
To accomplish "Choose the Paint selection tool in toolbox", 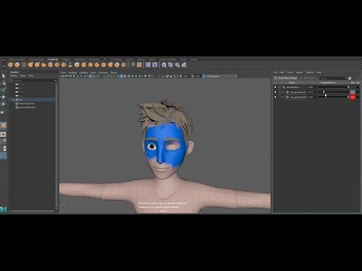I will [x=4, y=90].
